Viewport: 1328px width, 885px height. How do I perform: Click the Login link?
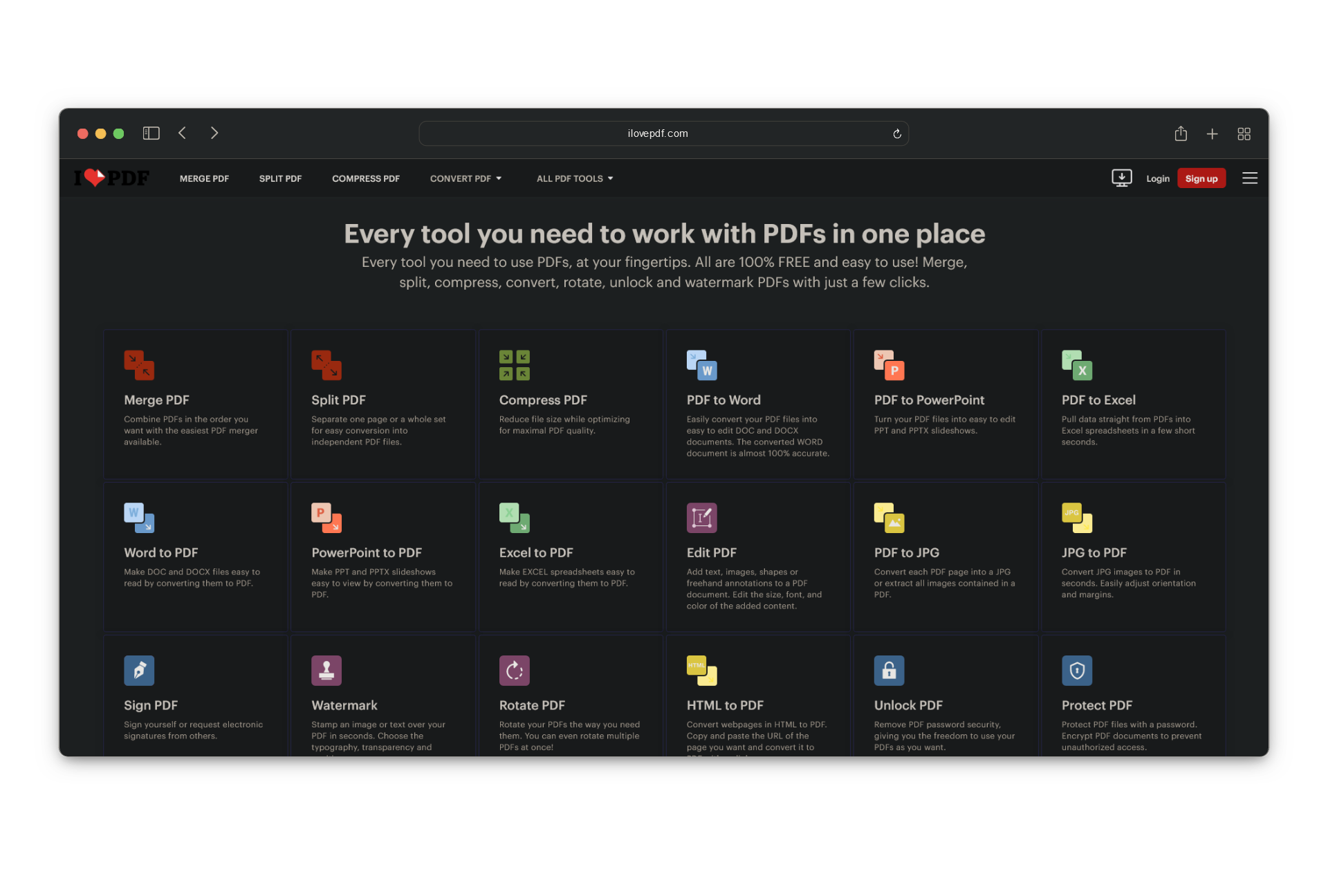click(x=1157, y=178)
